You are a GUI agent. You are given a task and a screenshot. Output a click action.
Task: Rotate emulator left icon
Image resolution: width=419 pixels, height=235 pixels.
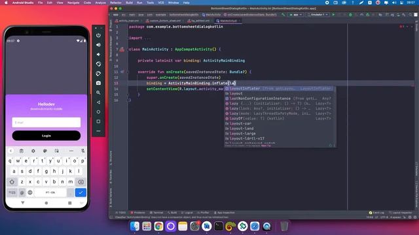[98, 64]
